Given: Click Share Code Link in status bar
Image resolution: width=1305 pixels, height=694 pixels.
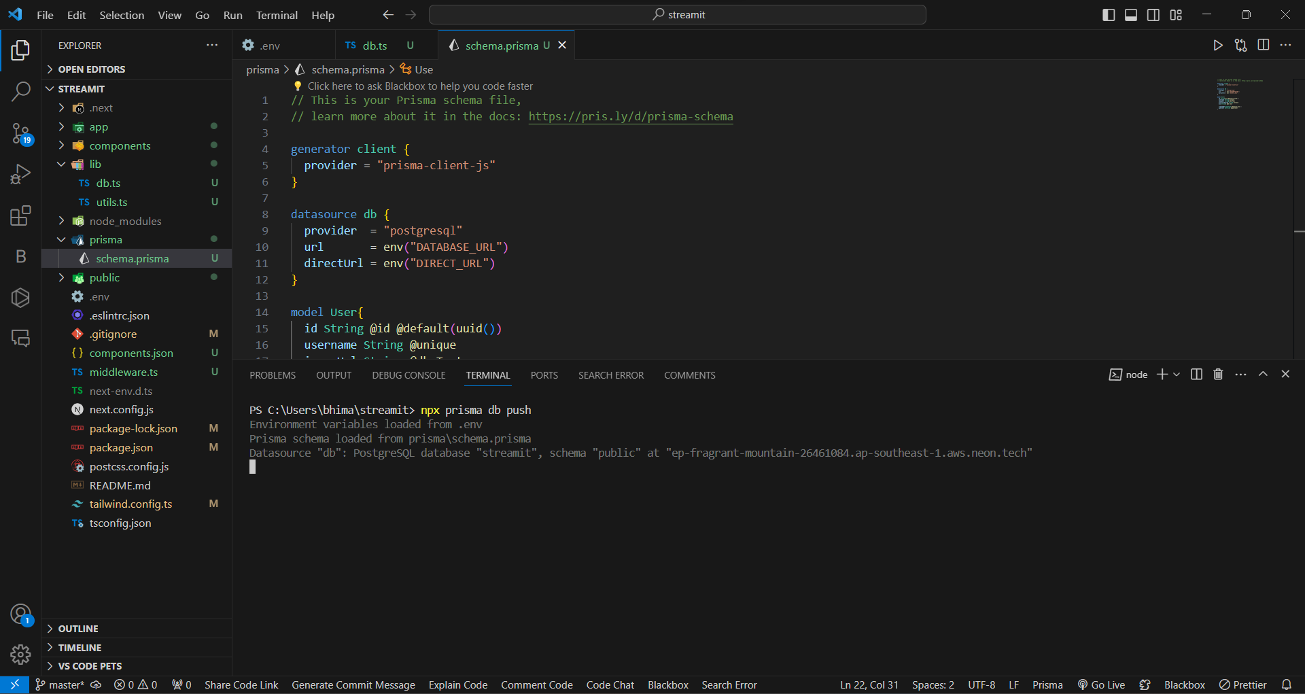Looking at the screenshot, I should click(241, 685).
